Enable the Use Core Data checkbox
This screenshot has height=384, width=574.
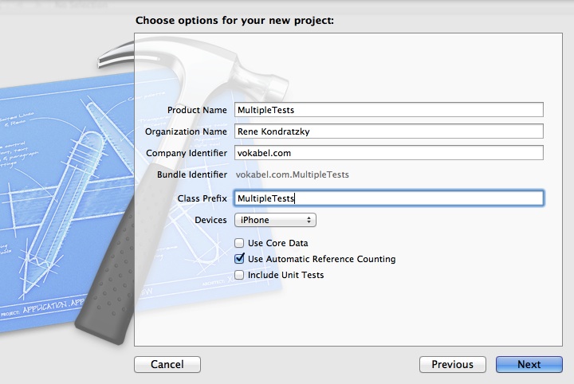point(239,243)
